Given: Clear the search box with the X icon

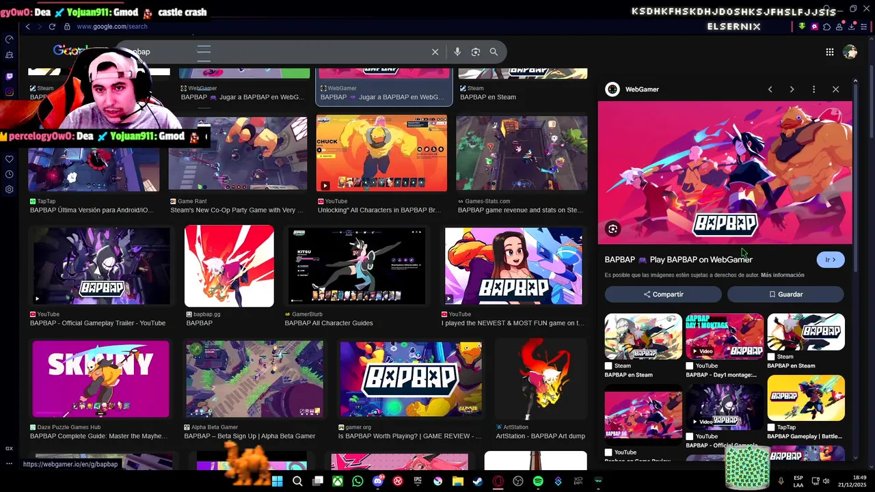Looking at the screenshot, I should point(435,52).
